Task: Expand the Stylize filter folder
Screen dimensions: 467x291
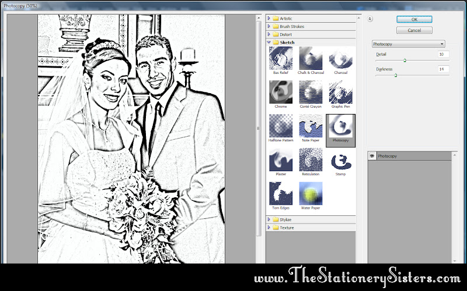Action: pyautogui.click(x=269, y=219)
